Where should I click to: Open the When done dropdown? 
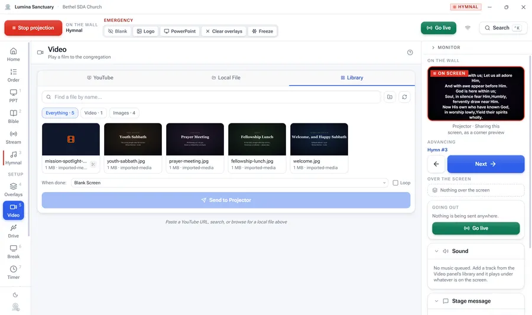tap(229, 183)
